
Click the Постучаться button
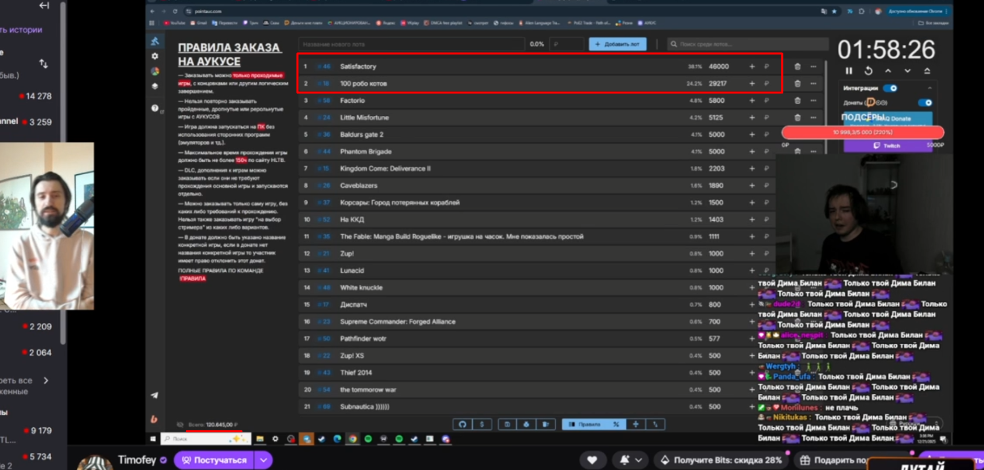(214, 460)
